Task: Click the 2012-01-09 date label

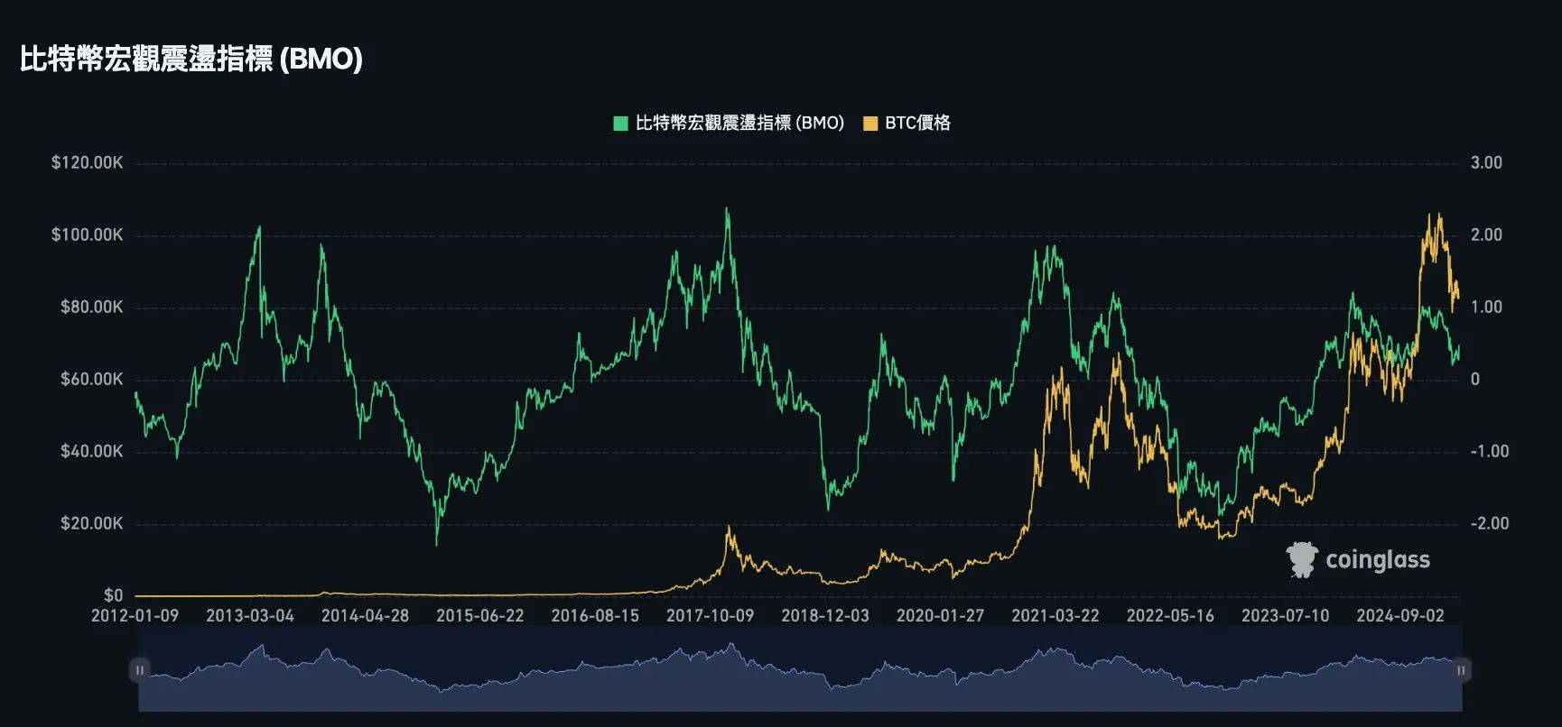Action: [x=135, y=615]
